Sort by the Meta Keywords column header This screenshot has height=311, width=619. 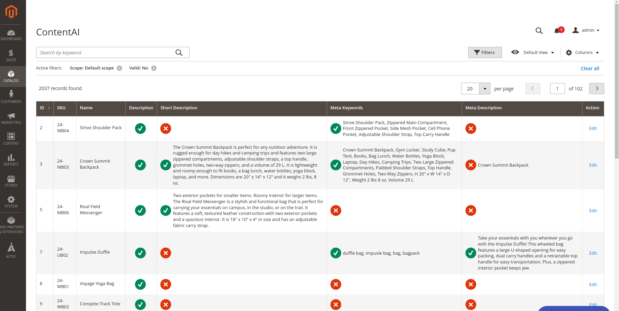pos(394,108)
